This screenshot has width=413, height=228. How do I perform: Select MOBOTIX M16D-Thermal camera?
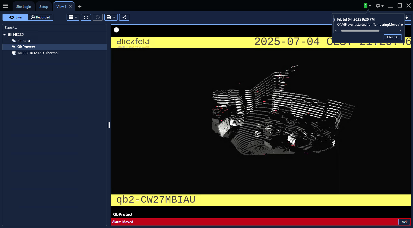[38, 53]
